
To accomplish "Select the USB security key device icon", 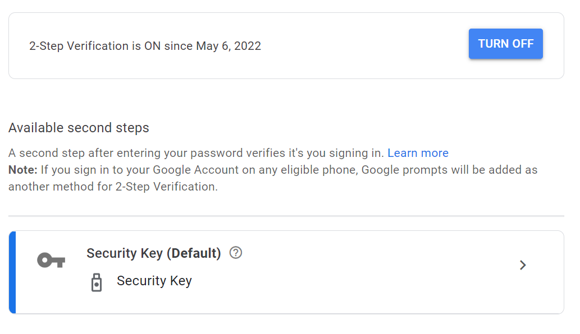I will click(x=97, y=282).
